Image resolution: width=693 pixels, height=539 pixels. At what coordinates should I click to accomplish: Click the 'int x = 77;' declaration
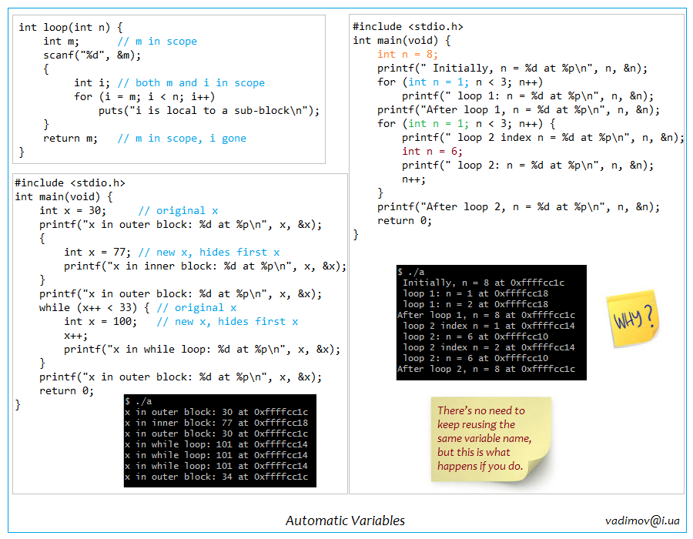point(97,253)
